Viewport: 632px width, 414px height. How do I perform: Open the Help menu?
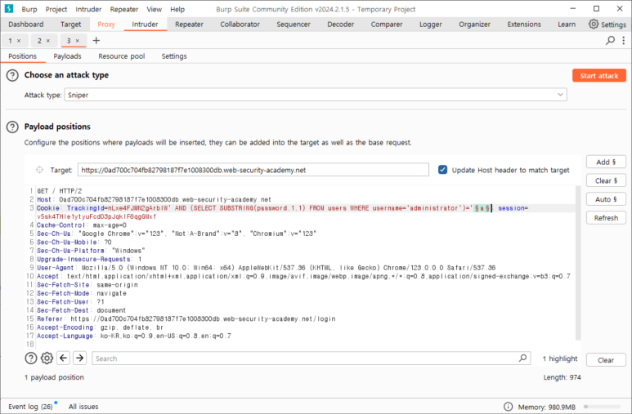click(177, 9)
